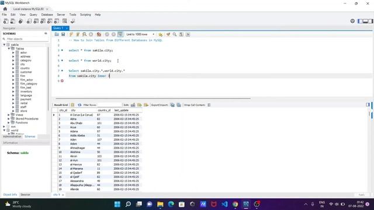Viewport: 374px width, 210px height.
Task: Stop the running query icon
Action: [x=91, y=34]
